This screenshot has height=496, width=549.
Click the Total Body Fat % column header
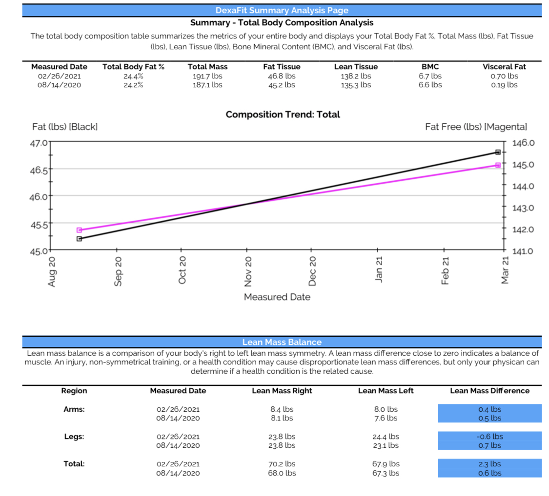(x=133, y=67)
